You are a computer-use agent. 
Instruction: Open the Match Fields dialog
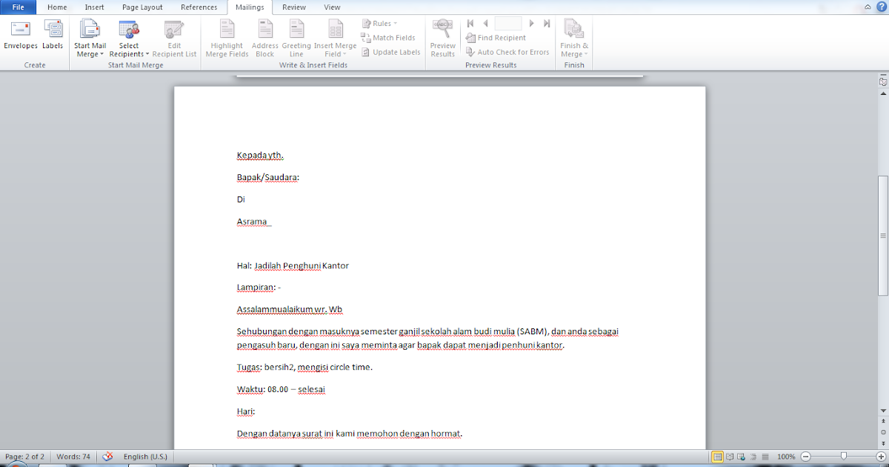click(390, 38)
